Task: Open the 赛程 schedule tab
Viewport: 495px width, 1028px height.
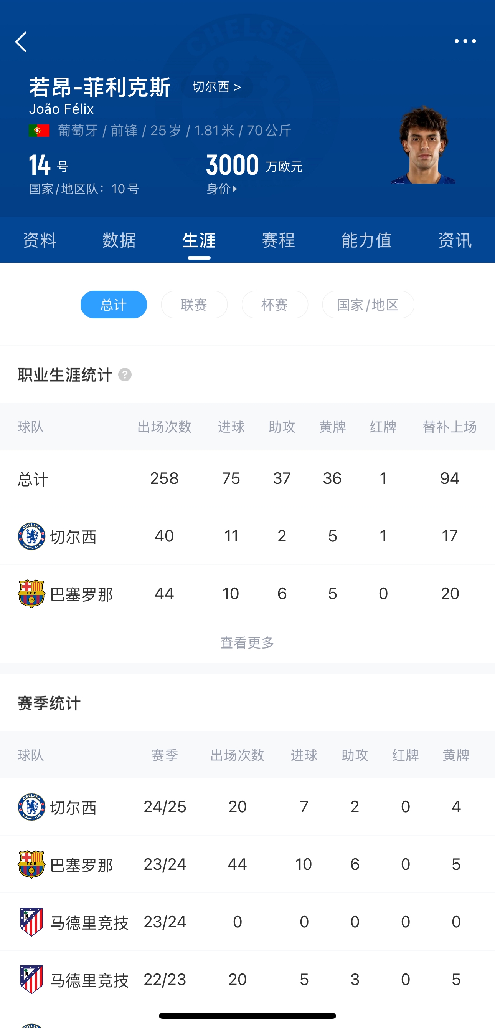Action: click(x=279, y=240)
